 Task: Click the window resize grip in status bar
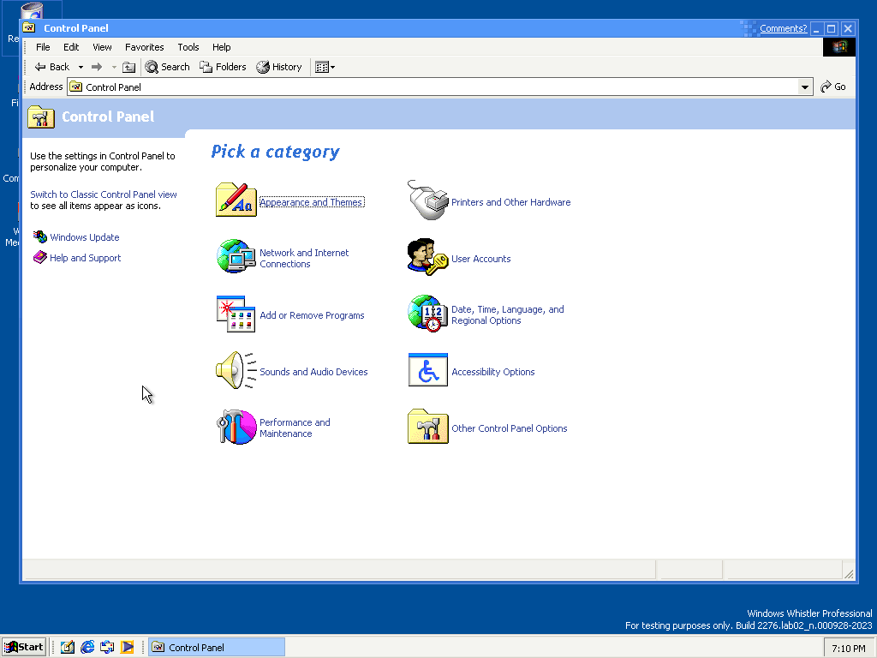(849, 573)
